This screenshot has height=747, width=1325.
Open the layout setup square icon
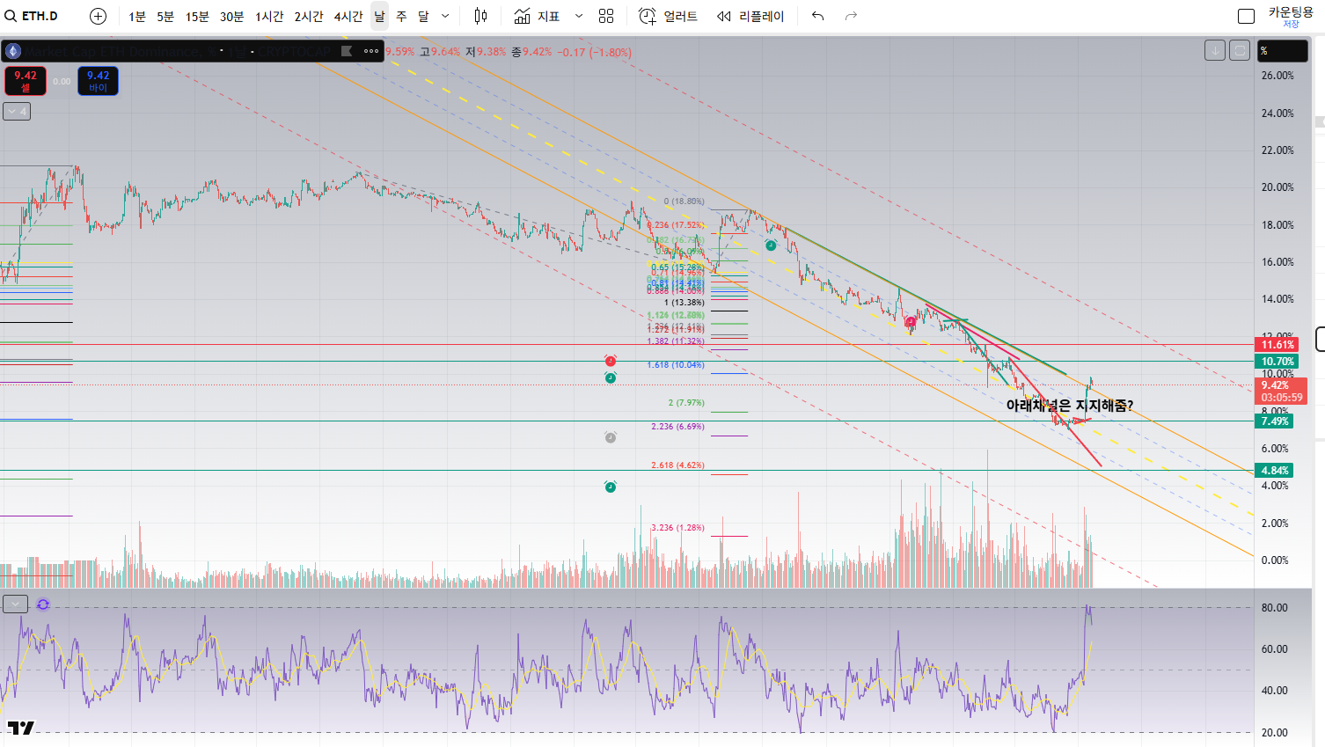coord(1246,16)
